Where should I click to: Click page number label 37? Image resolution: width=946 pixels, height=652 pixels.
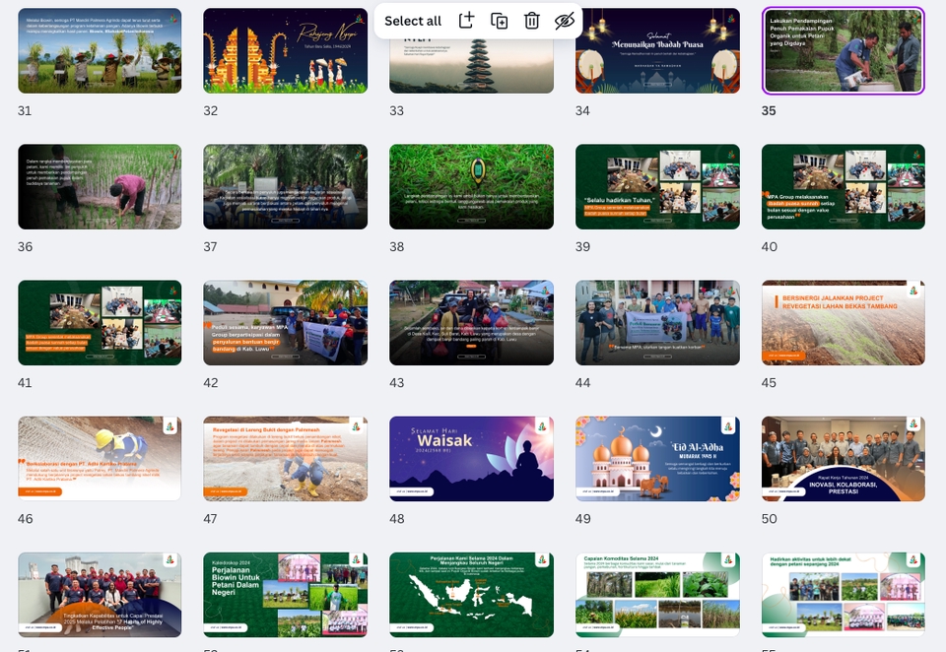point(210,246)
